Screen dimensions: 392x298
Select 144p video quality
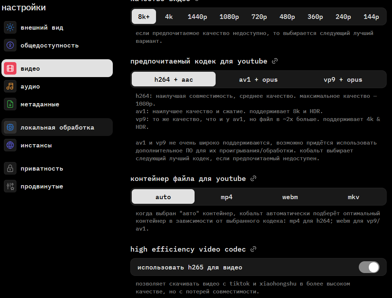371,16
